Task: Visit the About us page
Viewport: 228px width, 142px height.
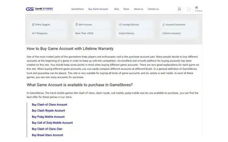Action: point(138,9)
